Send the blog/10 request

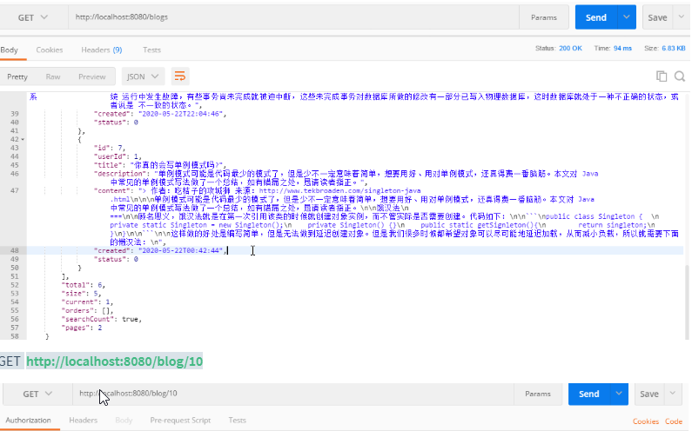(x=588, y=394)
